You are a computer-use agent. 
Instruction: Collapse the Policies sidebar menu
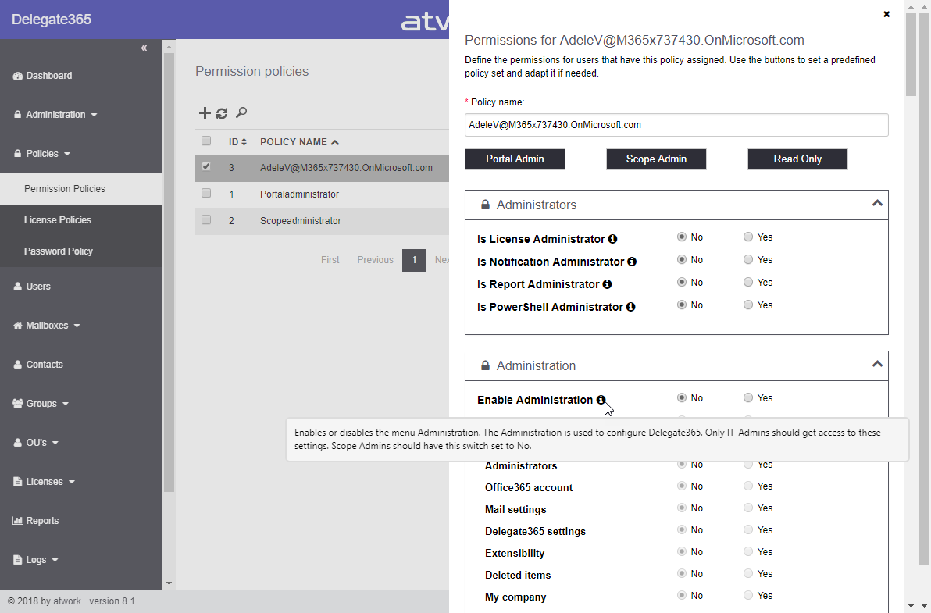pyautogui.click(x=41, y=154)
